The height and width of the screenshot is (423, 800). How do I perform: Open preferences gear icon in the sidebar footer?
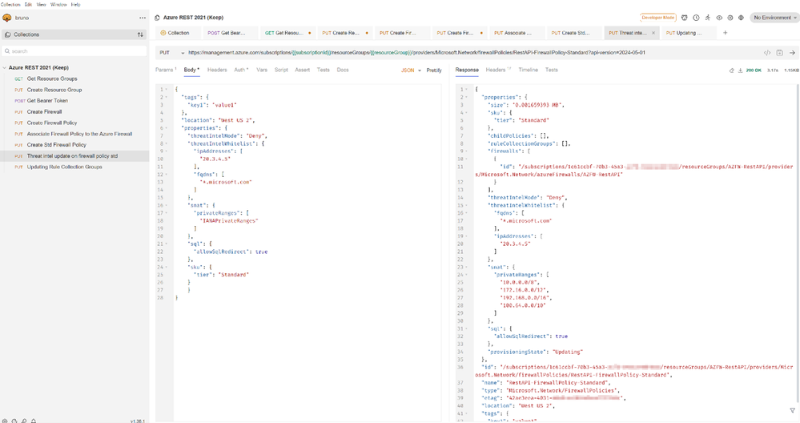coord(5,421)
